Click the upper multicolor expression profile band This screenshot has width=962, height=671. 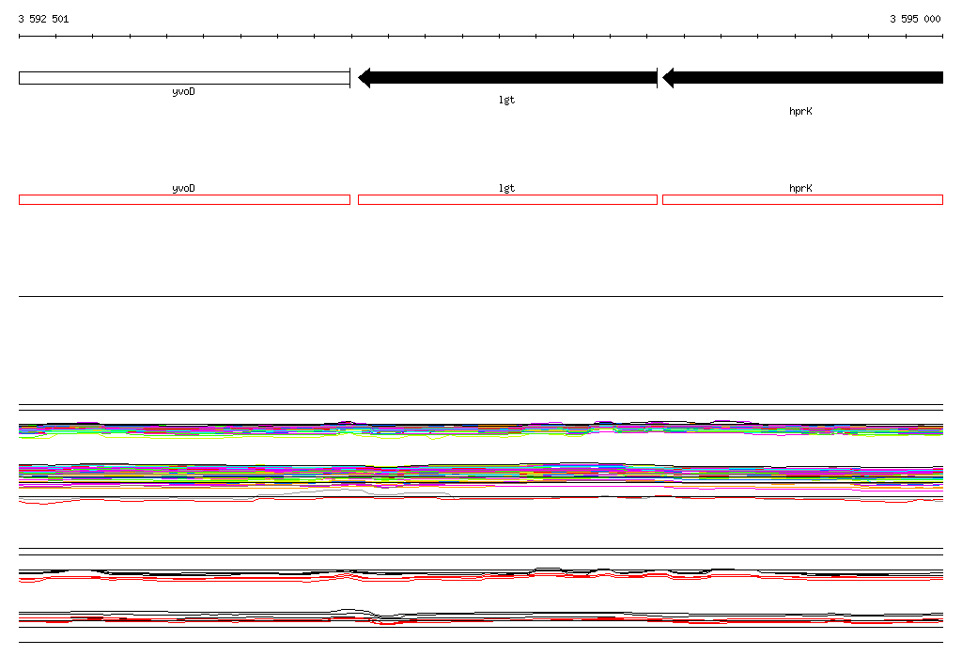click(481, 429)
